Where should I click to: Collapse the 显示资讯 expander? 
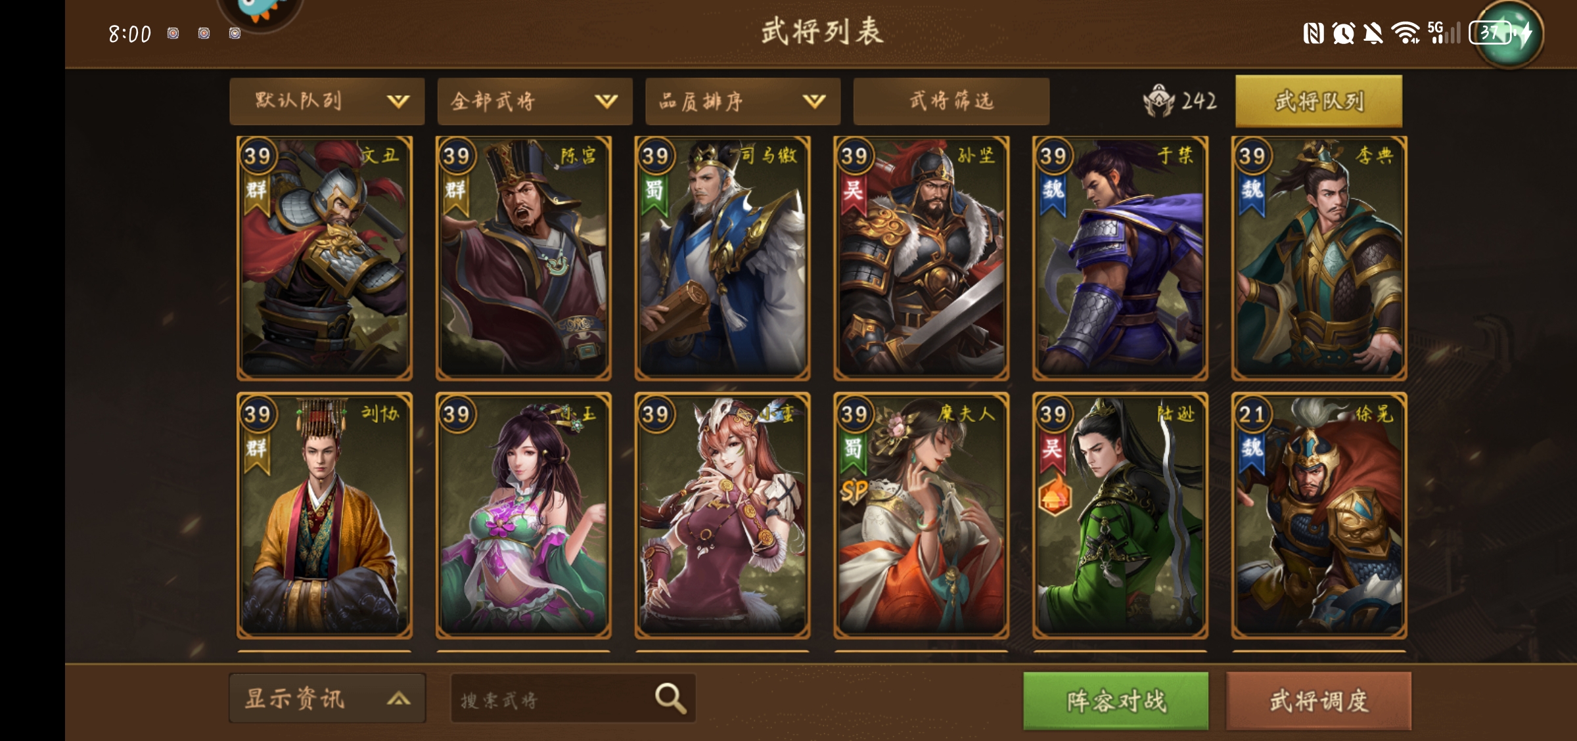[x=327, y=698]
